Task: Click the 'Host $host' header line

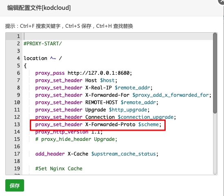Action: [76, 80]
